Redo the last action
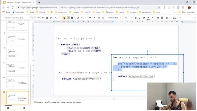Viewport: 197px width, 111px height. (43, 18)
